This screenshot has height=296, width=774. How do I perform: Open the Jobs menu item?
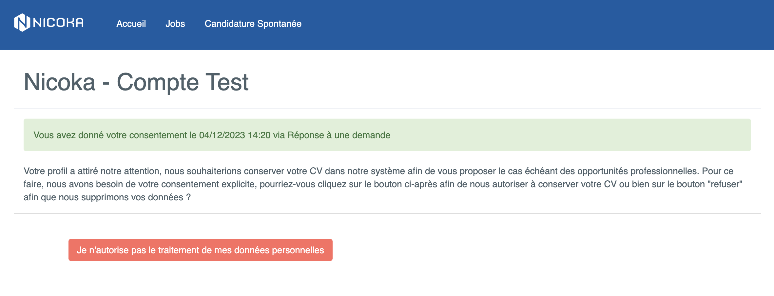175,24
